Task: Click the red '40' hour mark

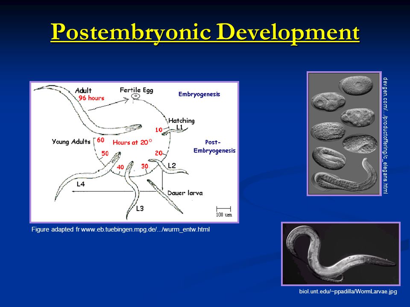Action: (x=120, y=167)
